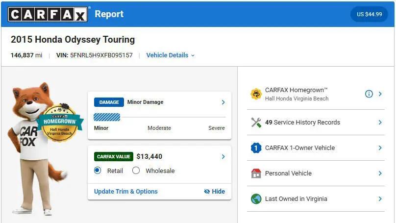The width and height of the screenshot is (396, 223).
Task: Select the Wholesale radio button
Action: (x=136, y=171)
